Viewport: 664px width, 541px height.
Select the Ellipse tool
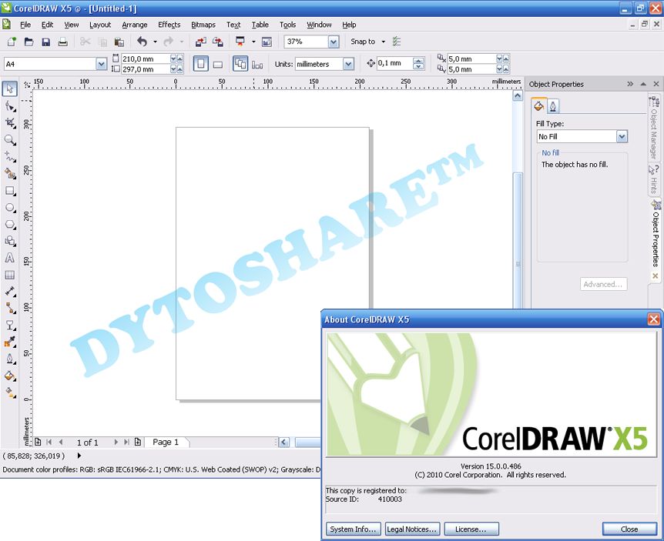(x=10, y=208)
